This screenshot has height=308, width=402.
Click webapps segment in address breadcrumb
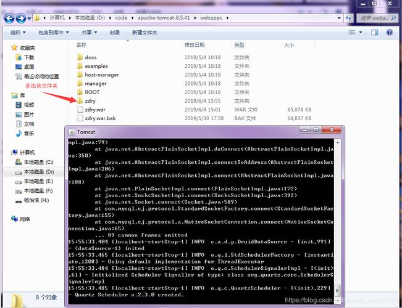pos(211,18)
